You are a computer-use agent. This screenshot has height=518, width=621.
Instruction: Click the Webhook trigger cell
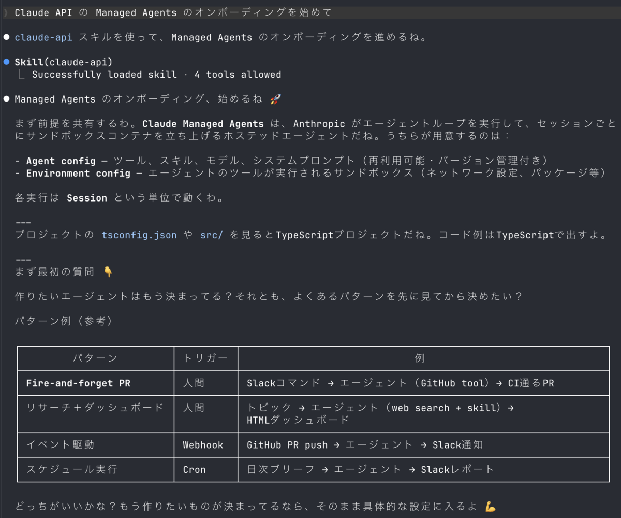206,445
